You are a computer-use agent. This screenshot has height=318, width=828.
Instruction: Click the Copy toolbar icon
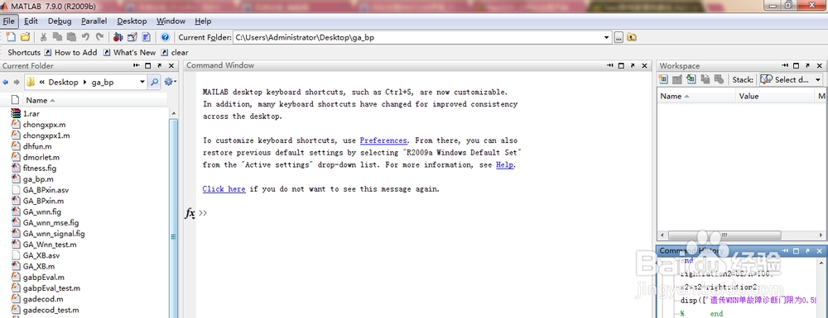tap(57, 37)
